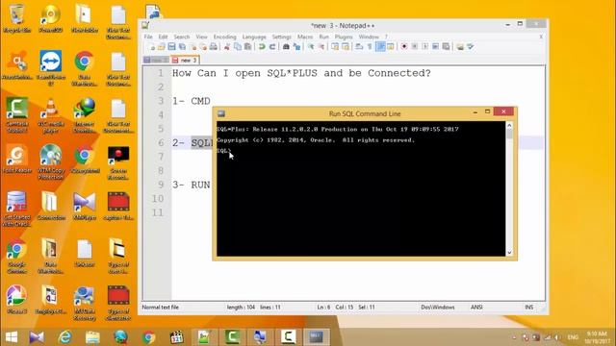Click the '3- RUN' line in the editor
Viewport: 616px width, 346px height.
[x=192, y=185]
